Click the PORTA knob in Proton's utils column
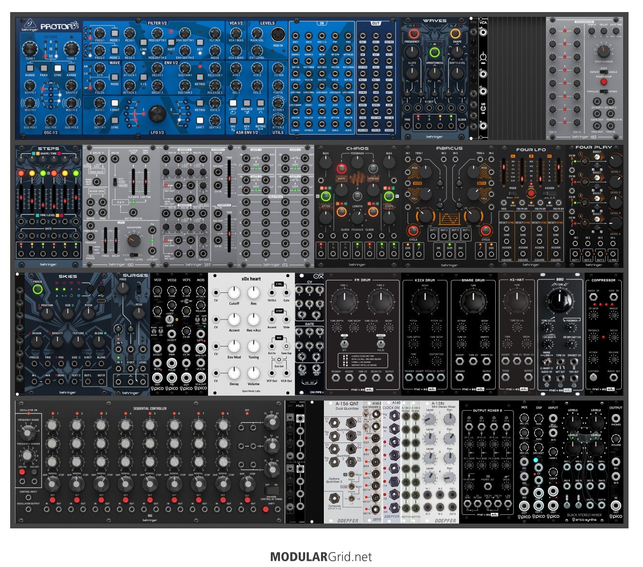The height and width of the screenshot is (567, 643). coord(278,85)
